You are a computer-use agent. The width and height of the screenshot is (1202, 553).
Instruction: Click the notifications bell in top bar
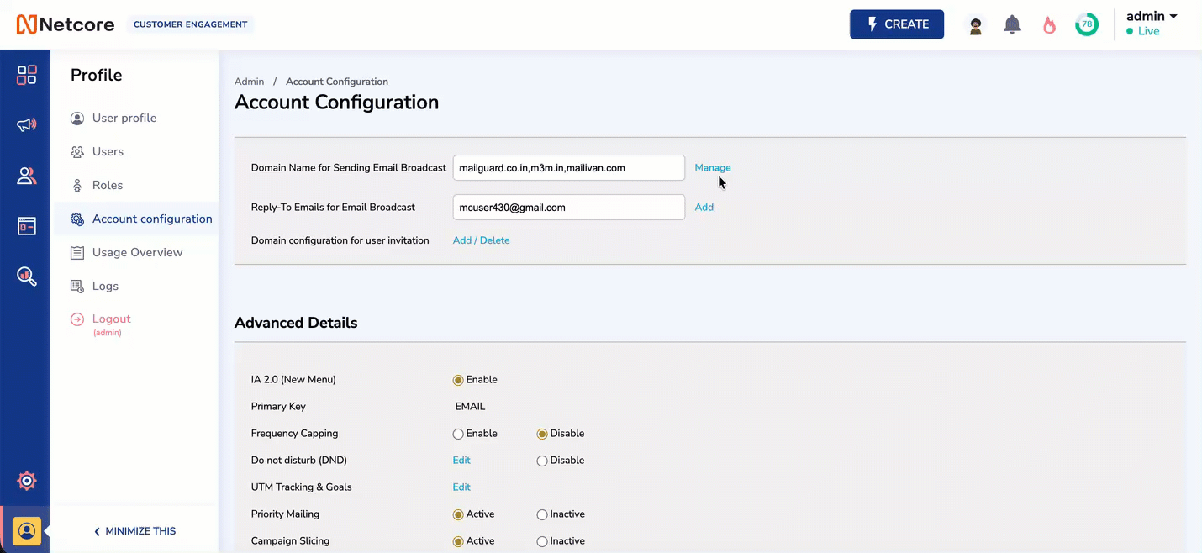click(x=1012, y=24)
